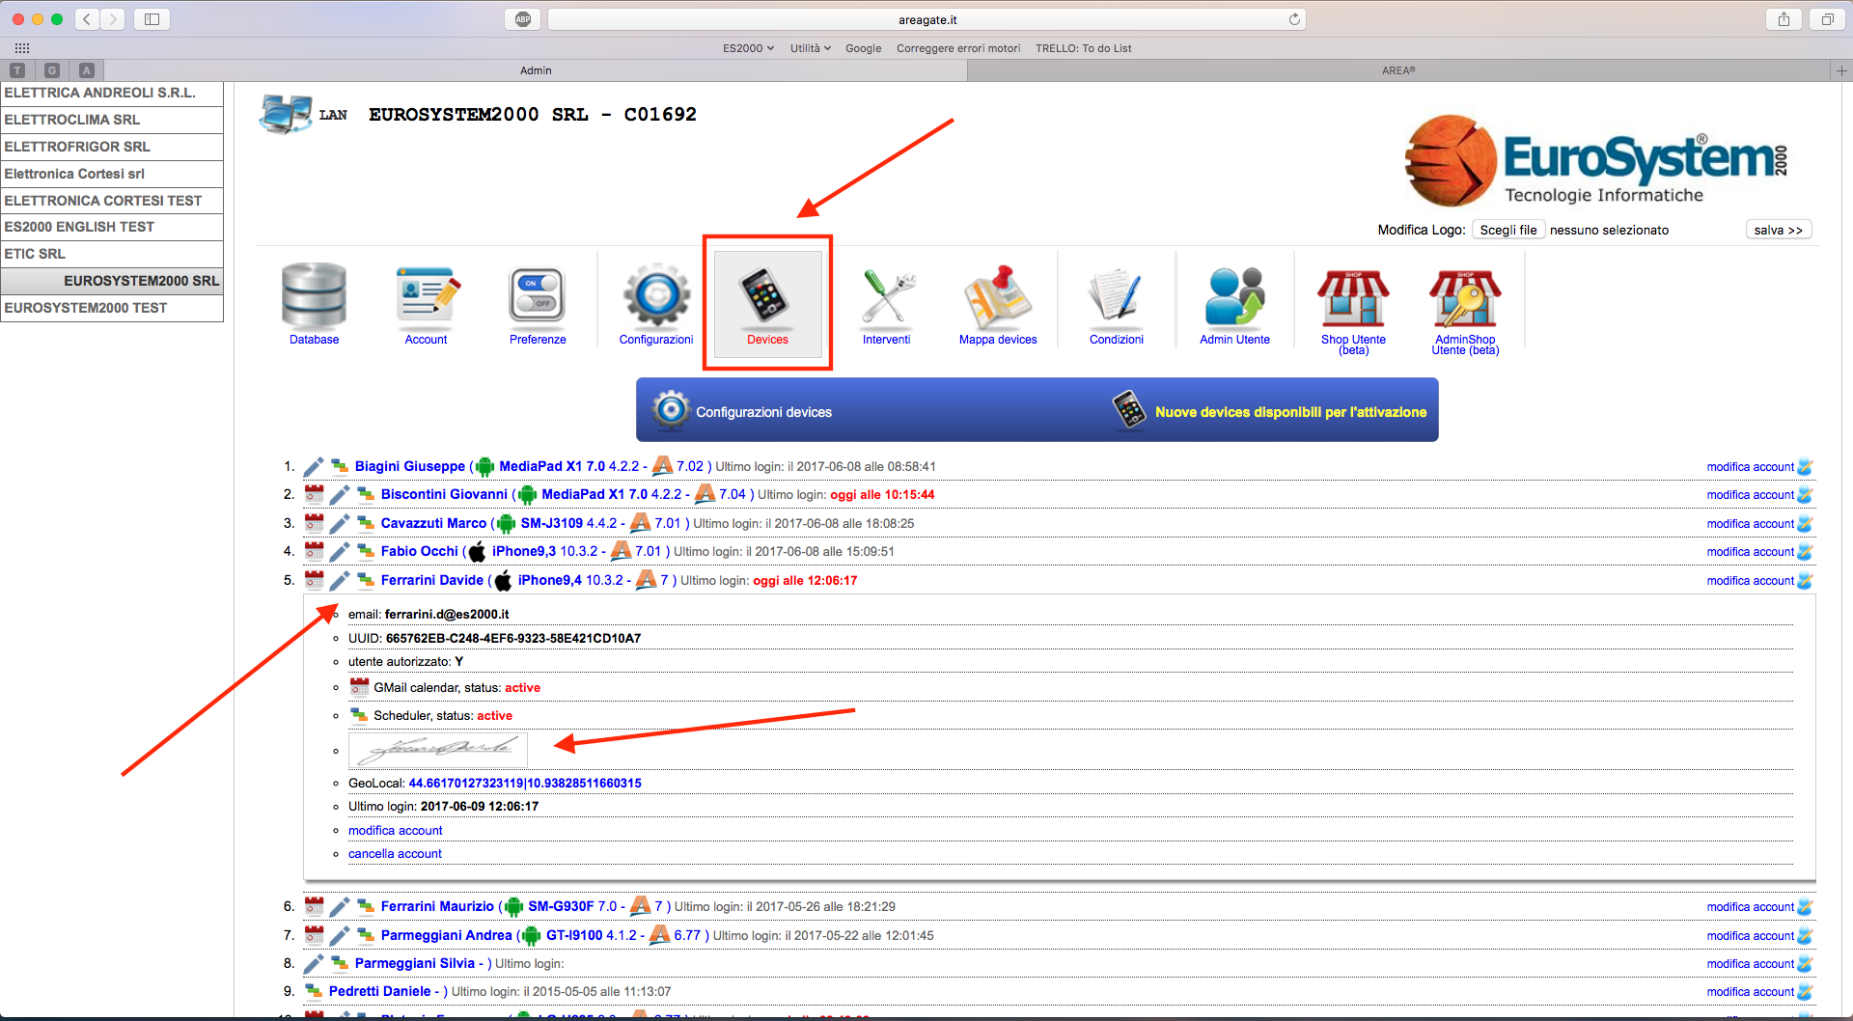Click the calendar icon for Biscontini Giovanni
Viewport: 1853px width, 1021px height.
click(314, 494)
